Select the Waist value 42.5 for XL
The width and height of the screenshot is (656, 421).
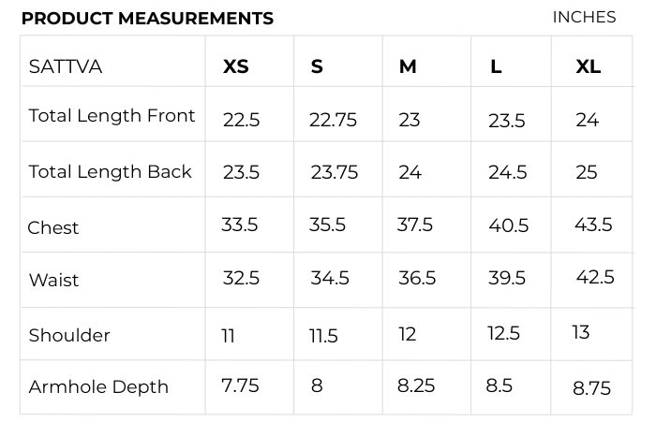(x=595, y=278)
